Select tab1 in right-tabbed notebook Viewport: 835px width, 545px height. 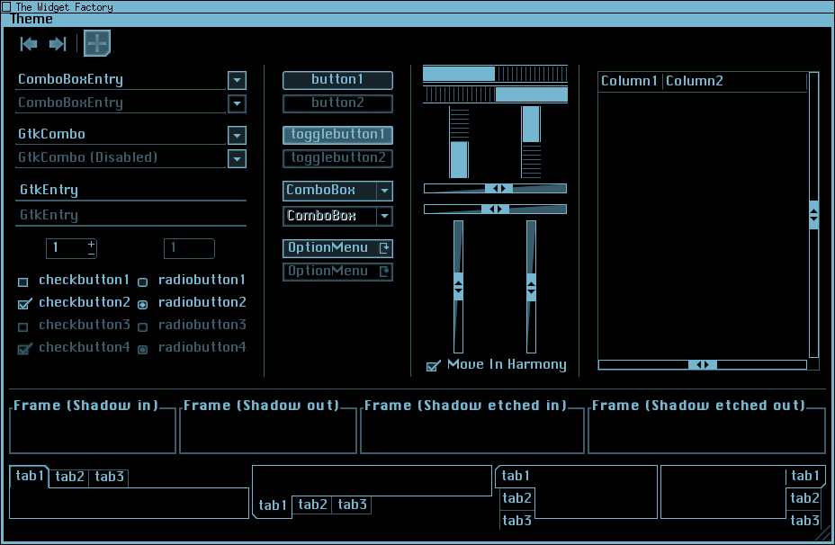coord(804,476)
